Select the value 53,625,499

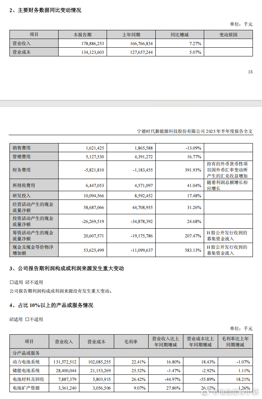pos(94,250)
